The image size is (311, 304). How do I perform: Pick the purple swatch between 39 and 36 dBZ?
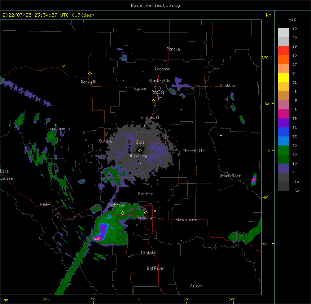(284, 123)
